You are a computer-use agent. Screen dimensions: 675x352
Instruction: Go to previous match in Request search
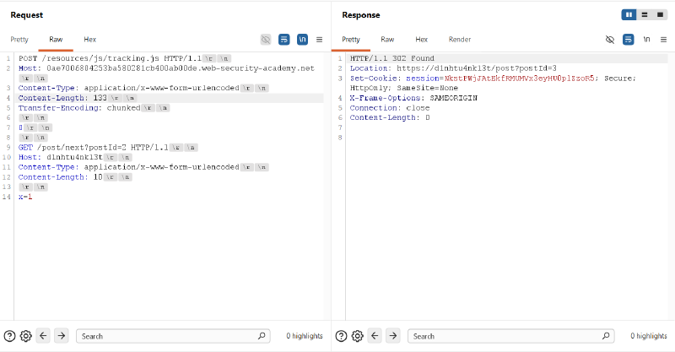point(43,336)
